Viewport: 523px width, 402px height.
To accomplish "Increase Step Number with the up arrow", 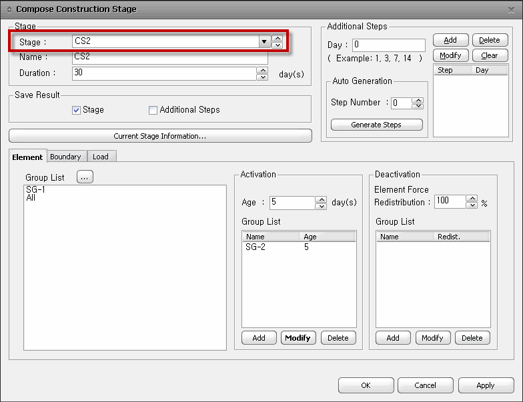I will 418,100.
